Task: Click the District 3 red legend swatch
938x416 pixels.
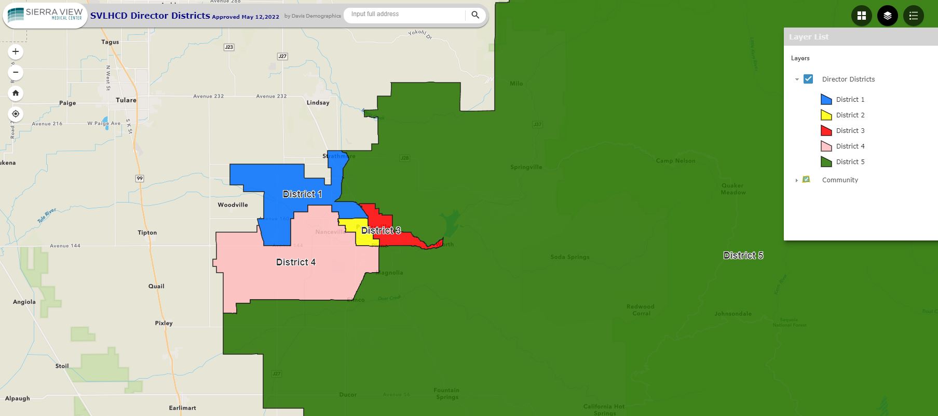Action: point(826,130)
